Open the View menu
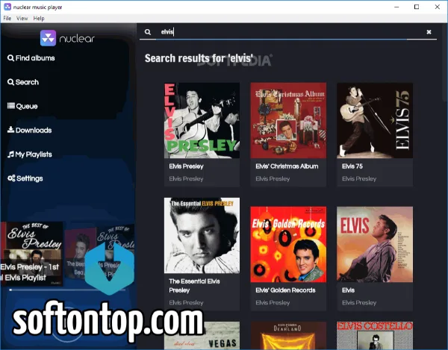448x350 pixels. 22,18
